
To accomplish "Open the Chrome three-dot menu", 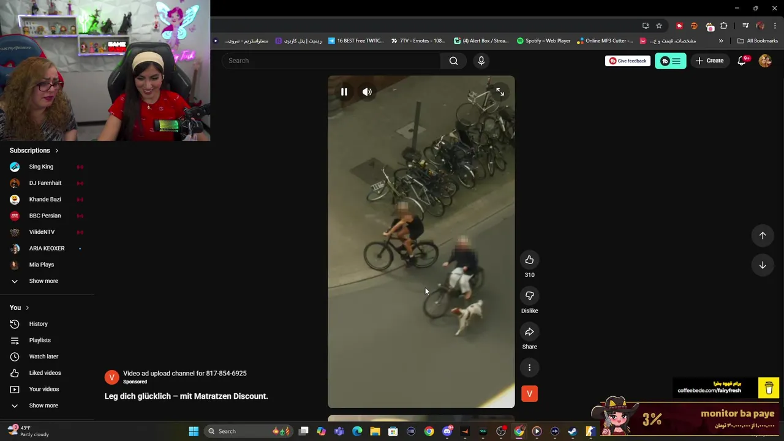I will pos(775,26).
